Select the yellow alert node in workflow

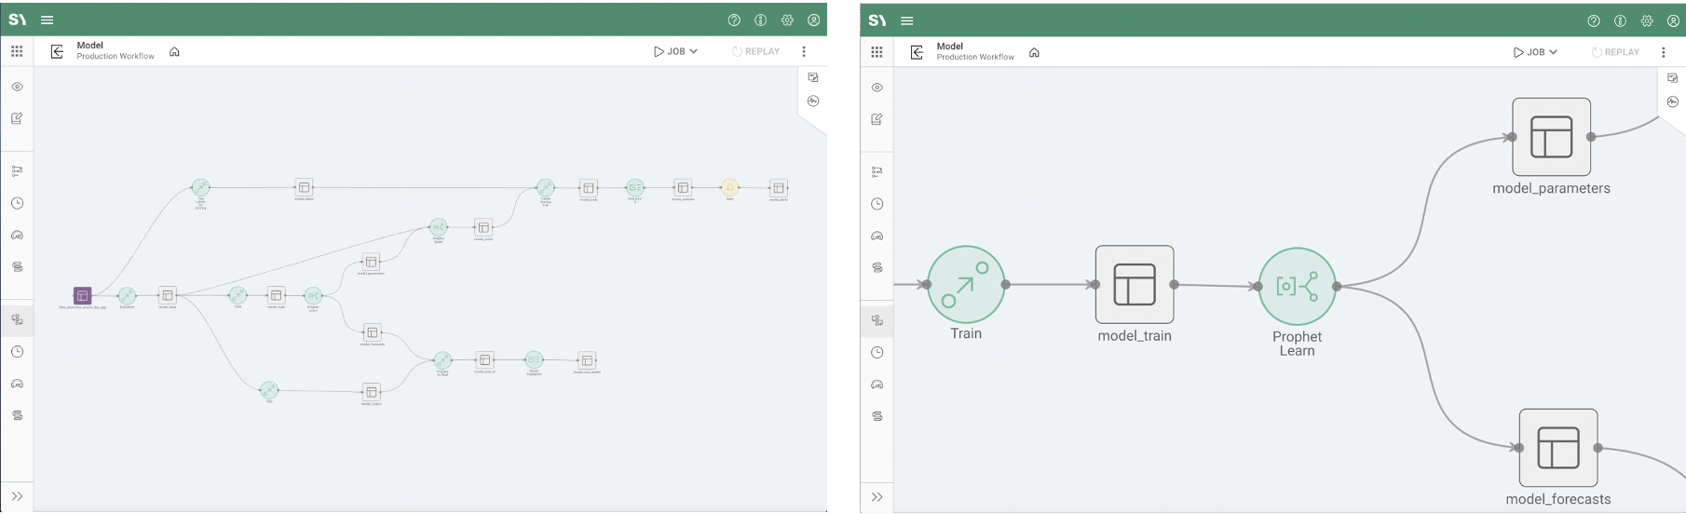click(729, 188)
